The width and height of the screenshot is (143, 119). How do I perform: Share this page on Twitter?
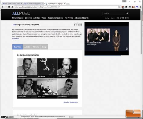[77, 25]
